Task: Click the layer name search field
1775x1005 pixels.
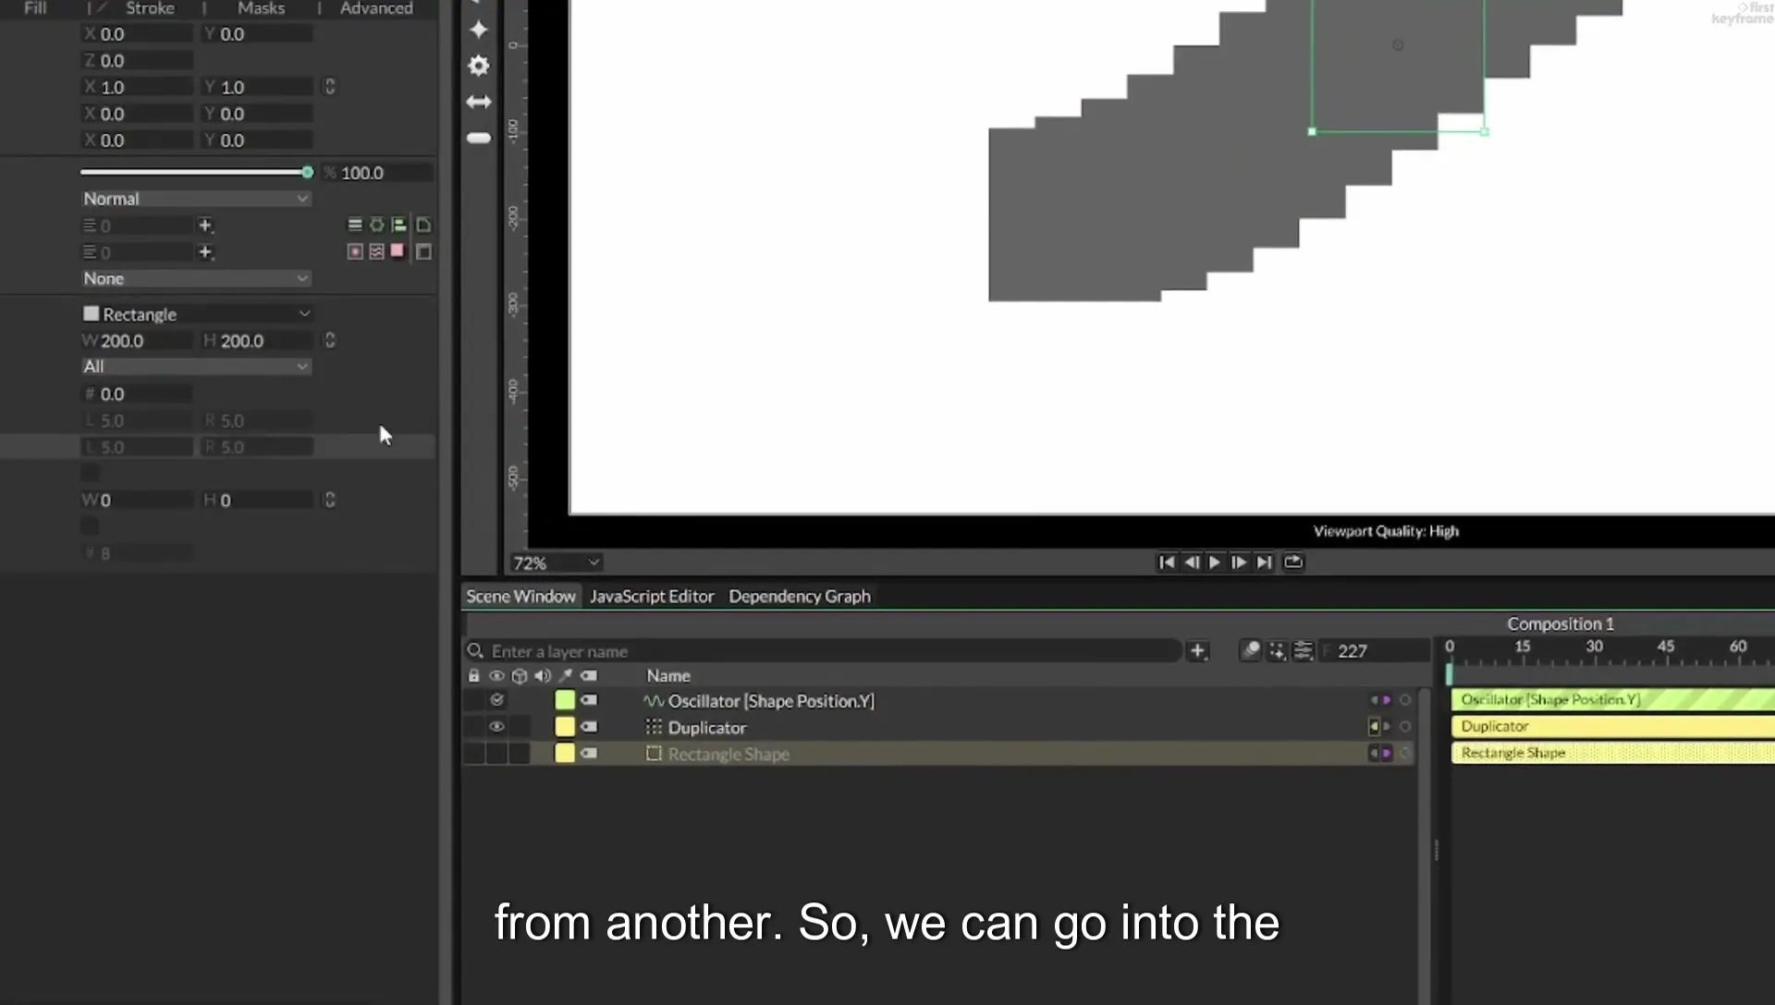Action: [823, 651]
